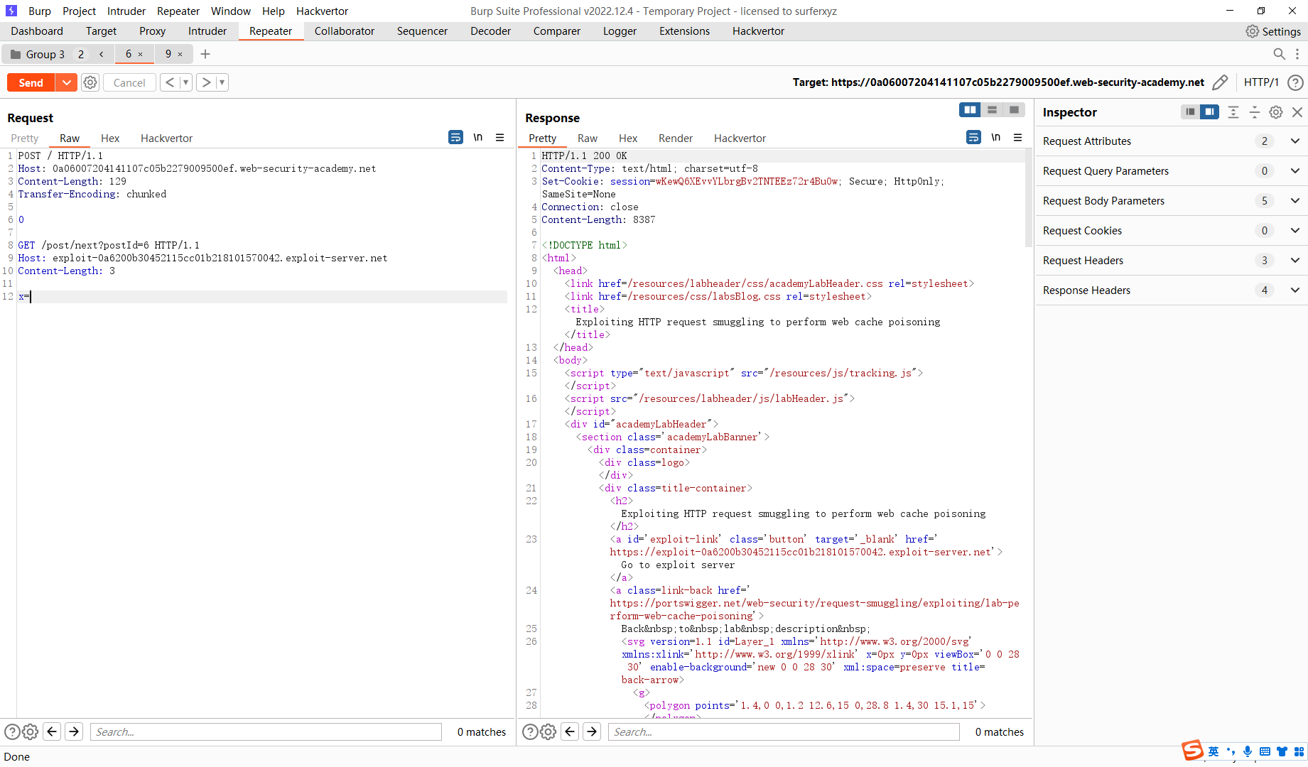
Task: Show non-printable characters in Response editor
Action: (x=996, y=137)
